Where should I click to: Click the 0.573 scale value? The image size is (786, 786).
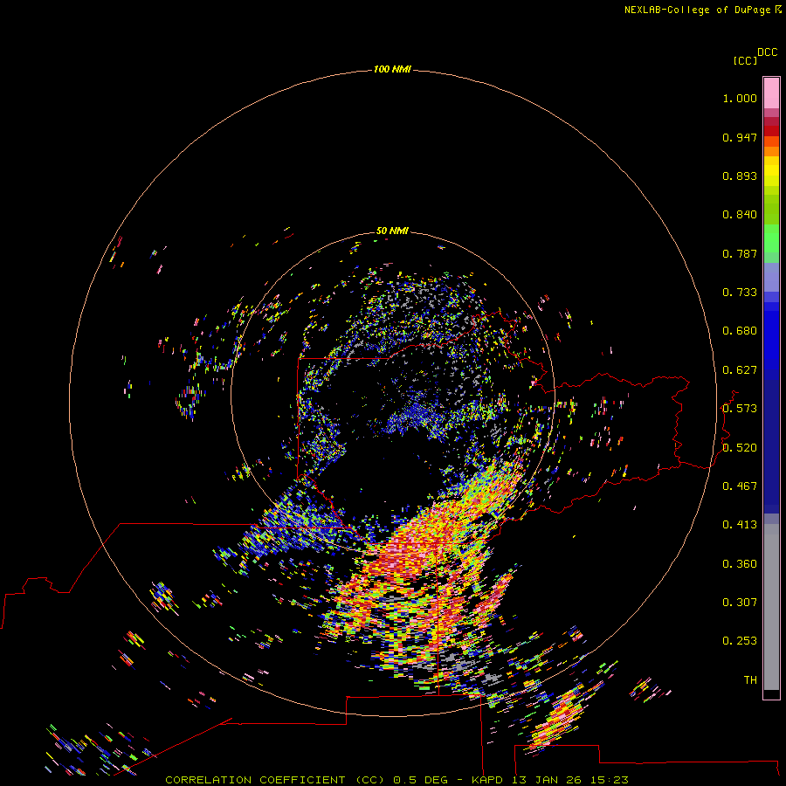click(x=740, y=409)
